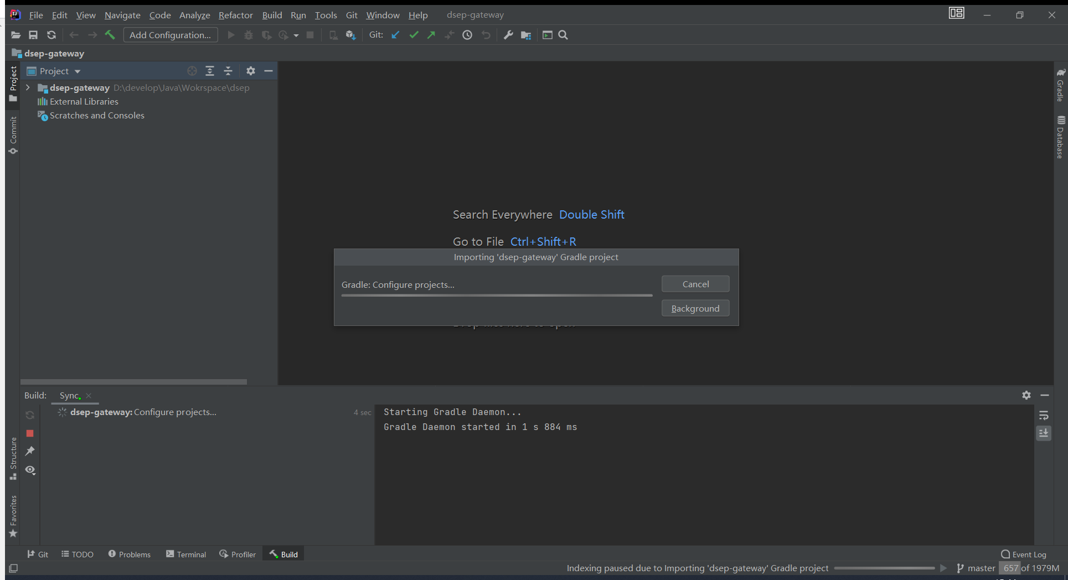Click Pin Tab icon in Build panel
Image resolution: width=1068 pixels, height=580 pixels.
[x=30, y=451]
